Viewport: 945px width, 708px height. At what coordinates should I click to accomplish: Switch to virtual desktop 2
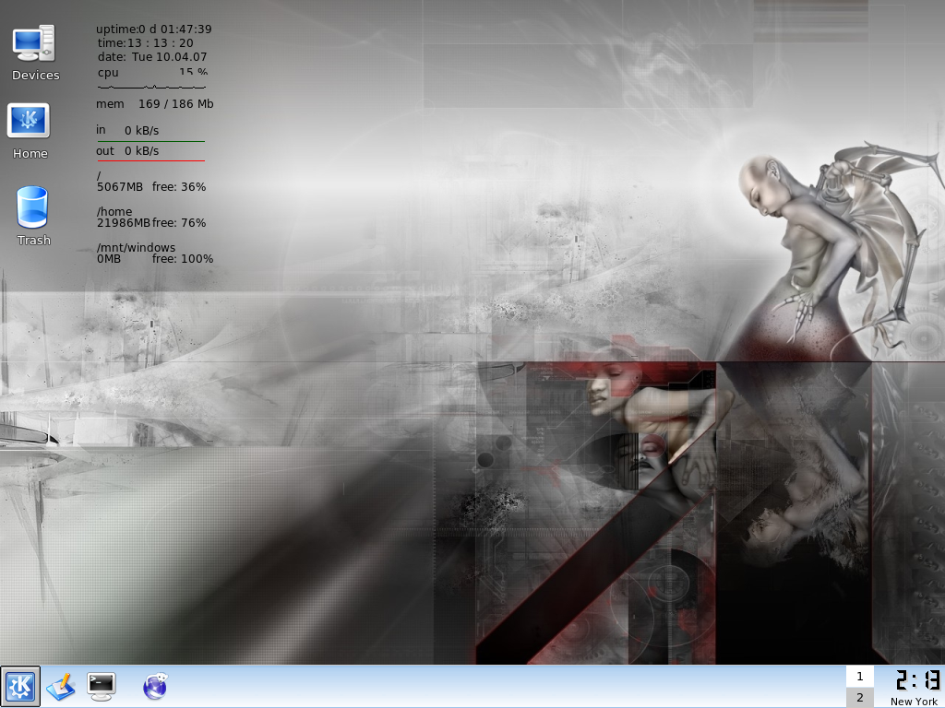click(x=859, y=697)
